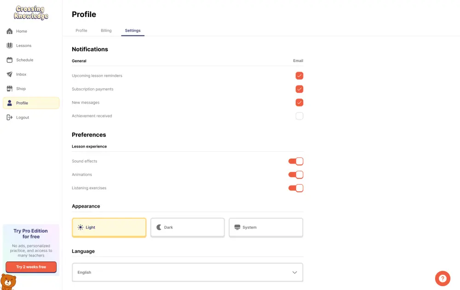Viewport: 460px width, 290px height.
Task: Uncheck upcoming lesson reminders email checkbox
Action: tap(299, 76)
